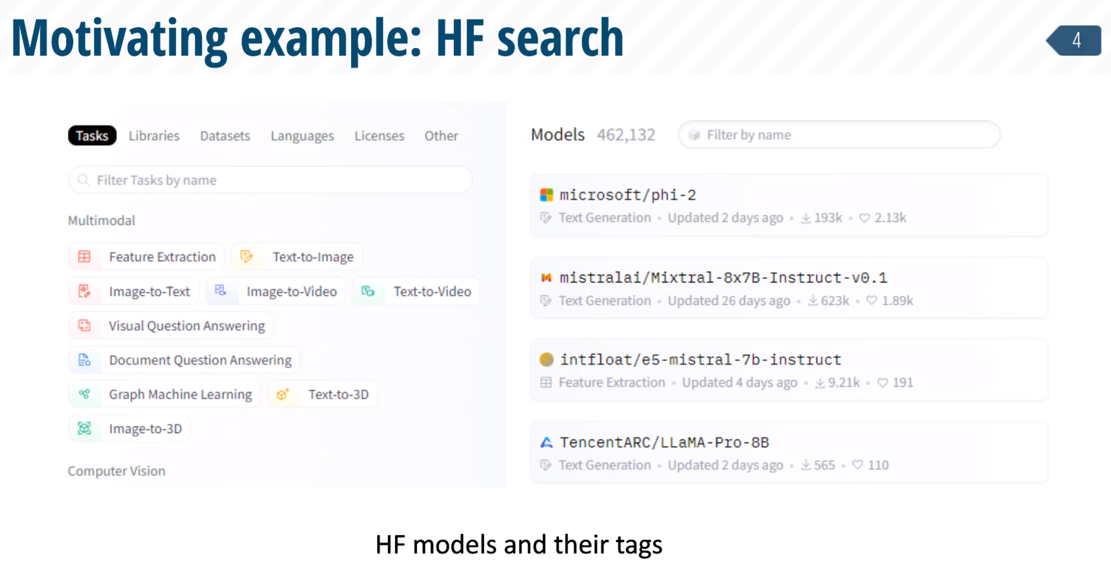Image resolution: width=1111 pixels, height=572 pixels.
Task: Select the Text-to-3D task filter
Action: tap(322, 394)
